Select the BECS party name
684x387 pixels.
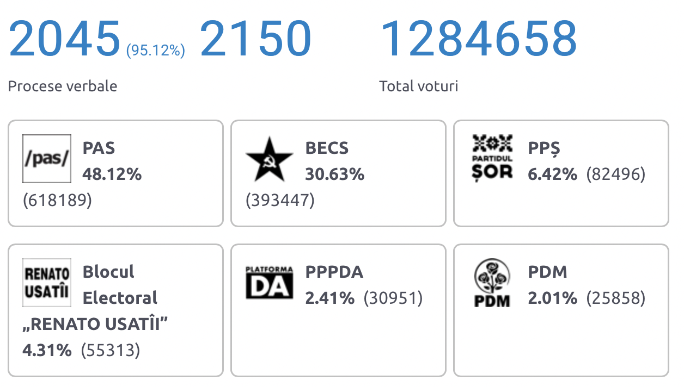pyautogui.click(x=327, y=148)
